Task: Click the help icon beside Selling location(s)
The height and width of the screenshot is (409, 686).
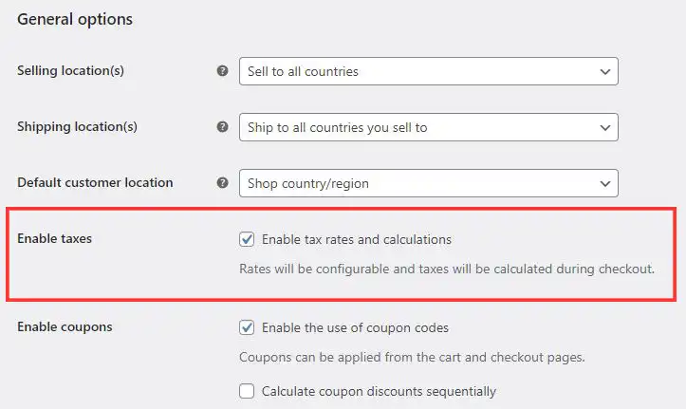Action: pos(222,70)
